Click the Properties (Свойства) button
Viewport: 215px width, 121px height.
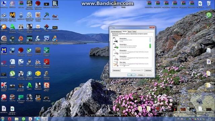point(148,70)
